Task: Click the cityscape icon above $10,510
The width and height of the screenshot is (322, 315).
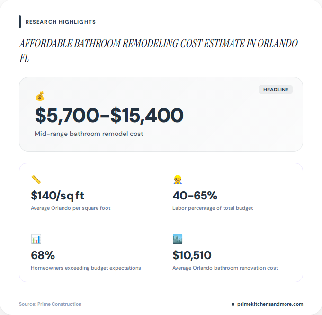Action: 178,239
